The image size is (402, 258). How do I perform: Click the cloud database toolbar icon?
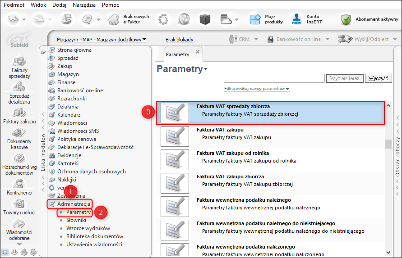[x=226, y=19]
